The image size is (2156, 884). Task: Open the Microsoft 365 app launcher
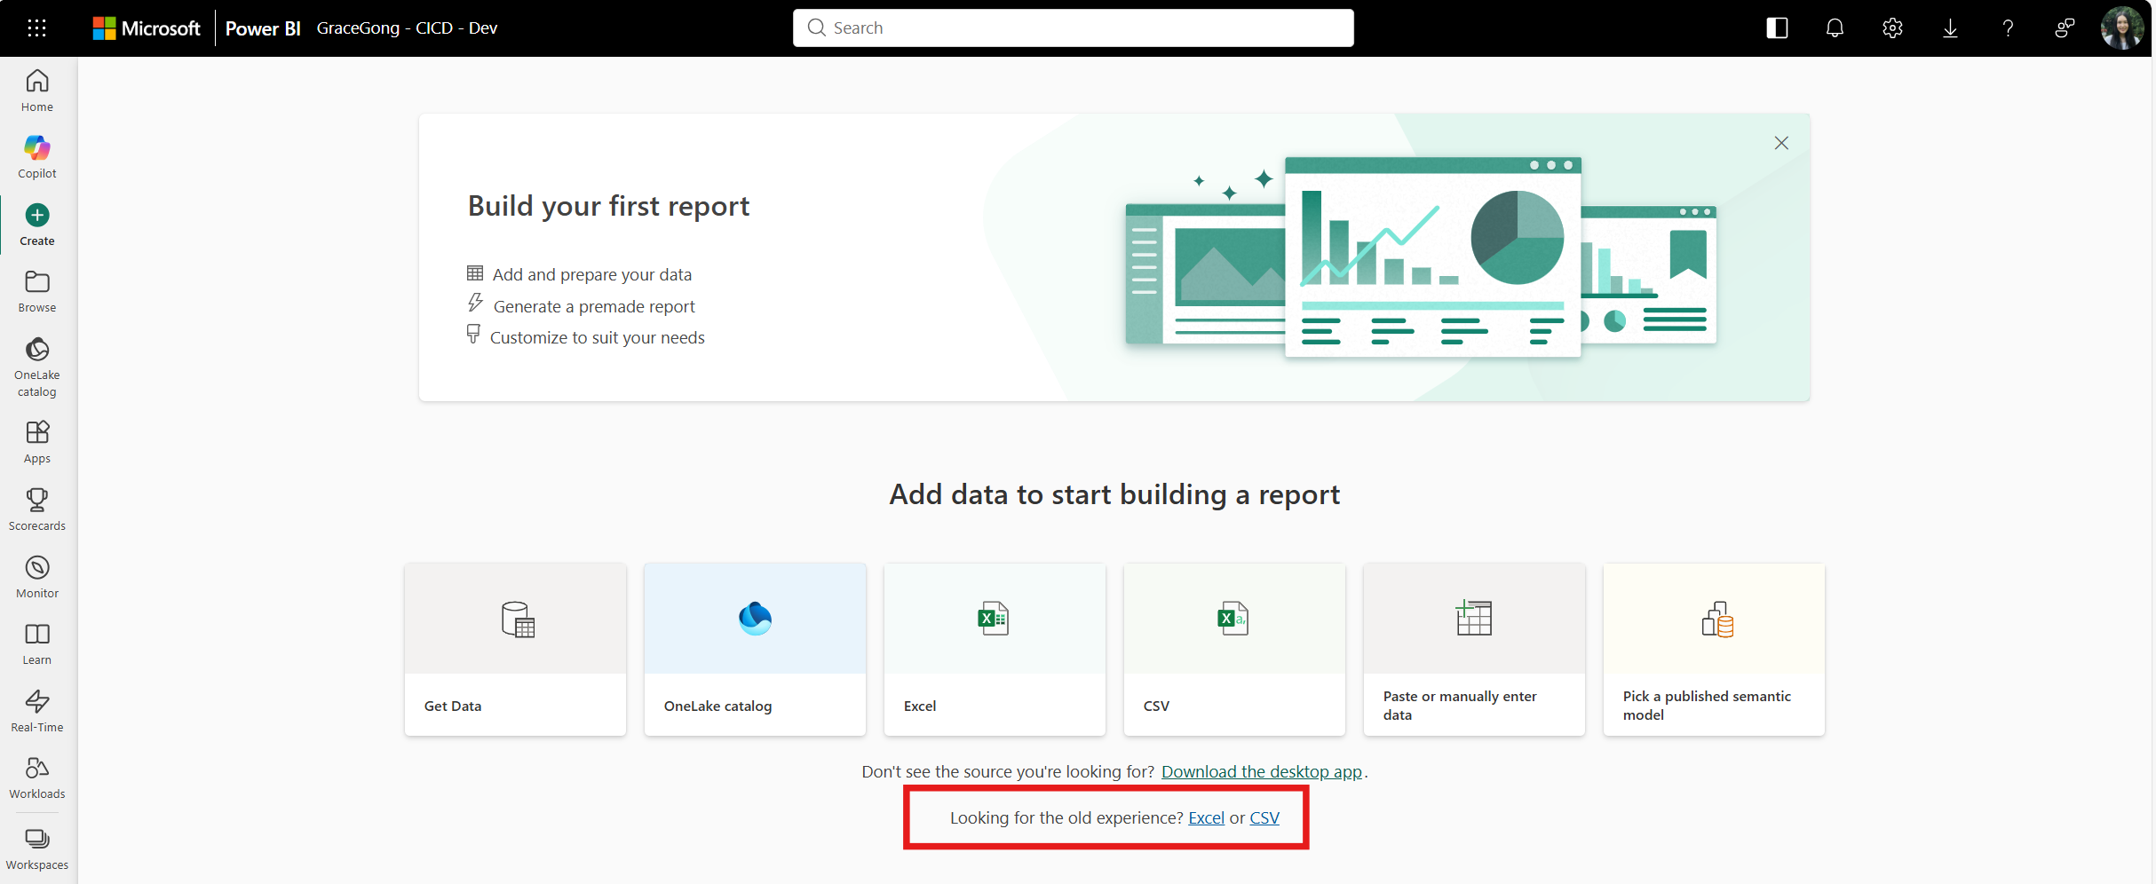[36, 28]
